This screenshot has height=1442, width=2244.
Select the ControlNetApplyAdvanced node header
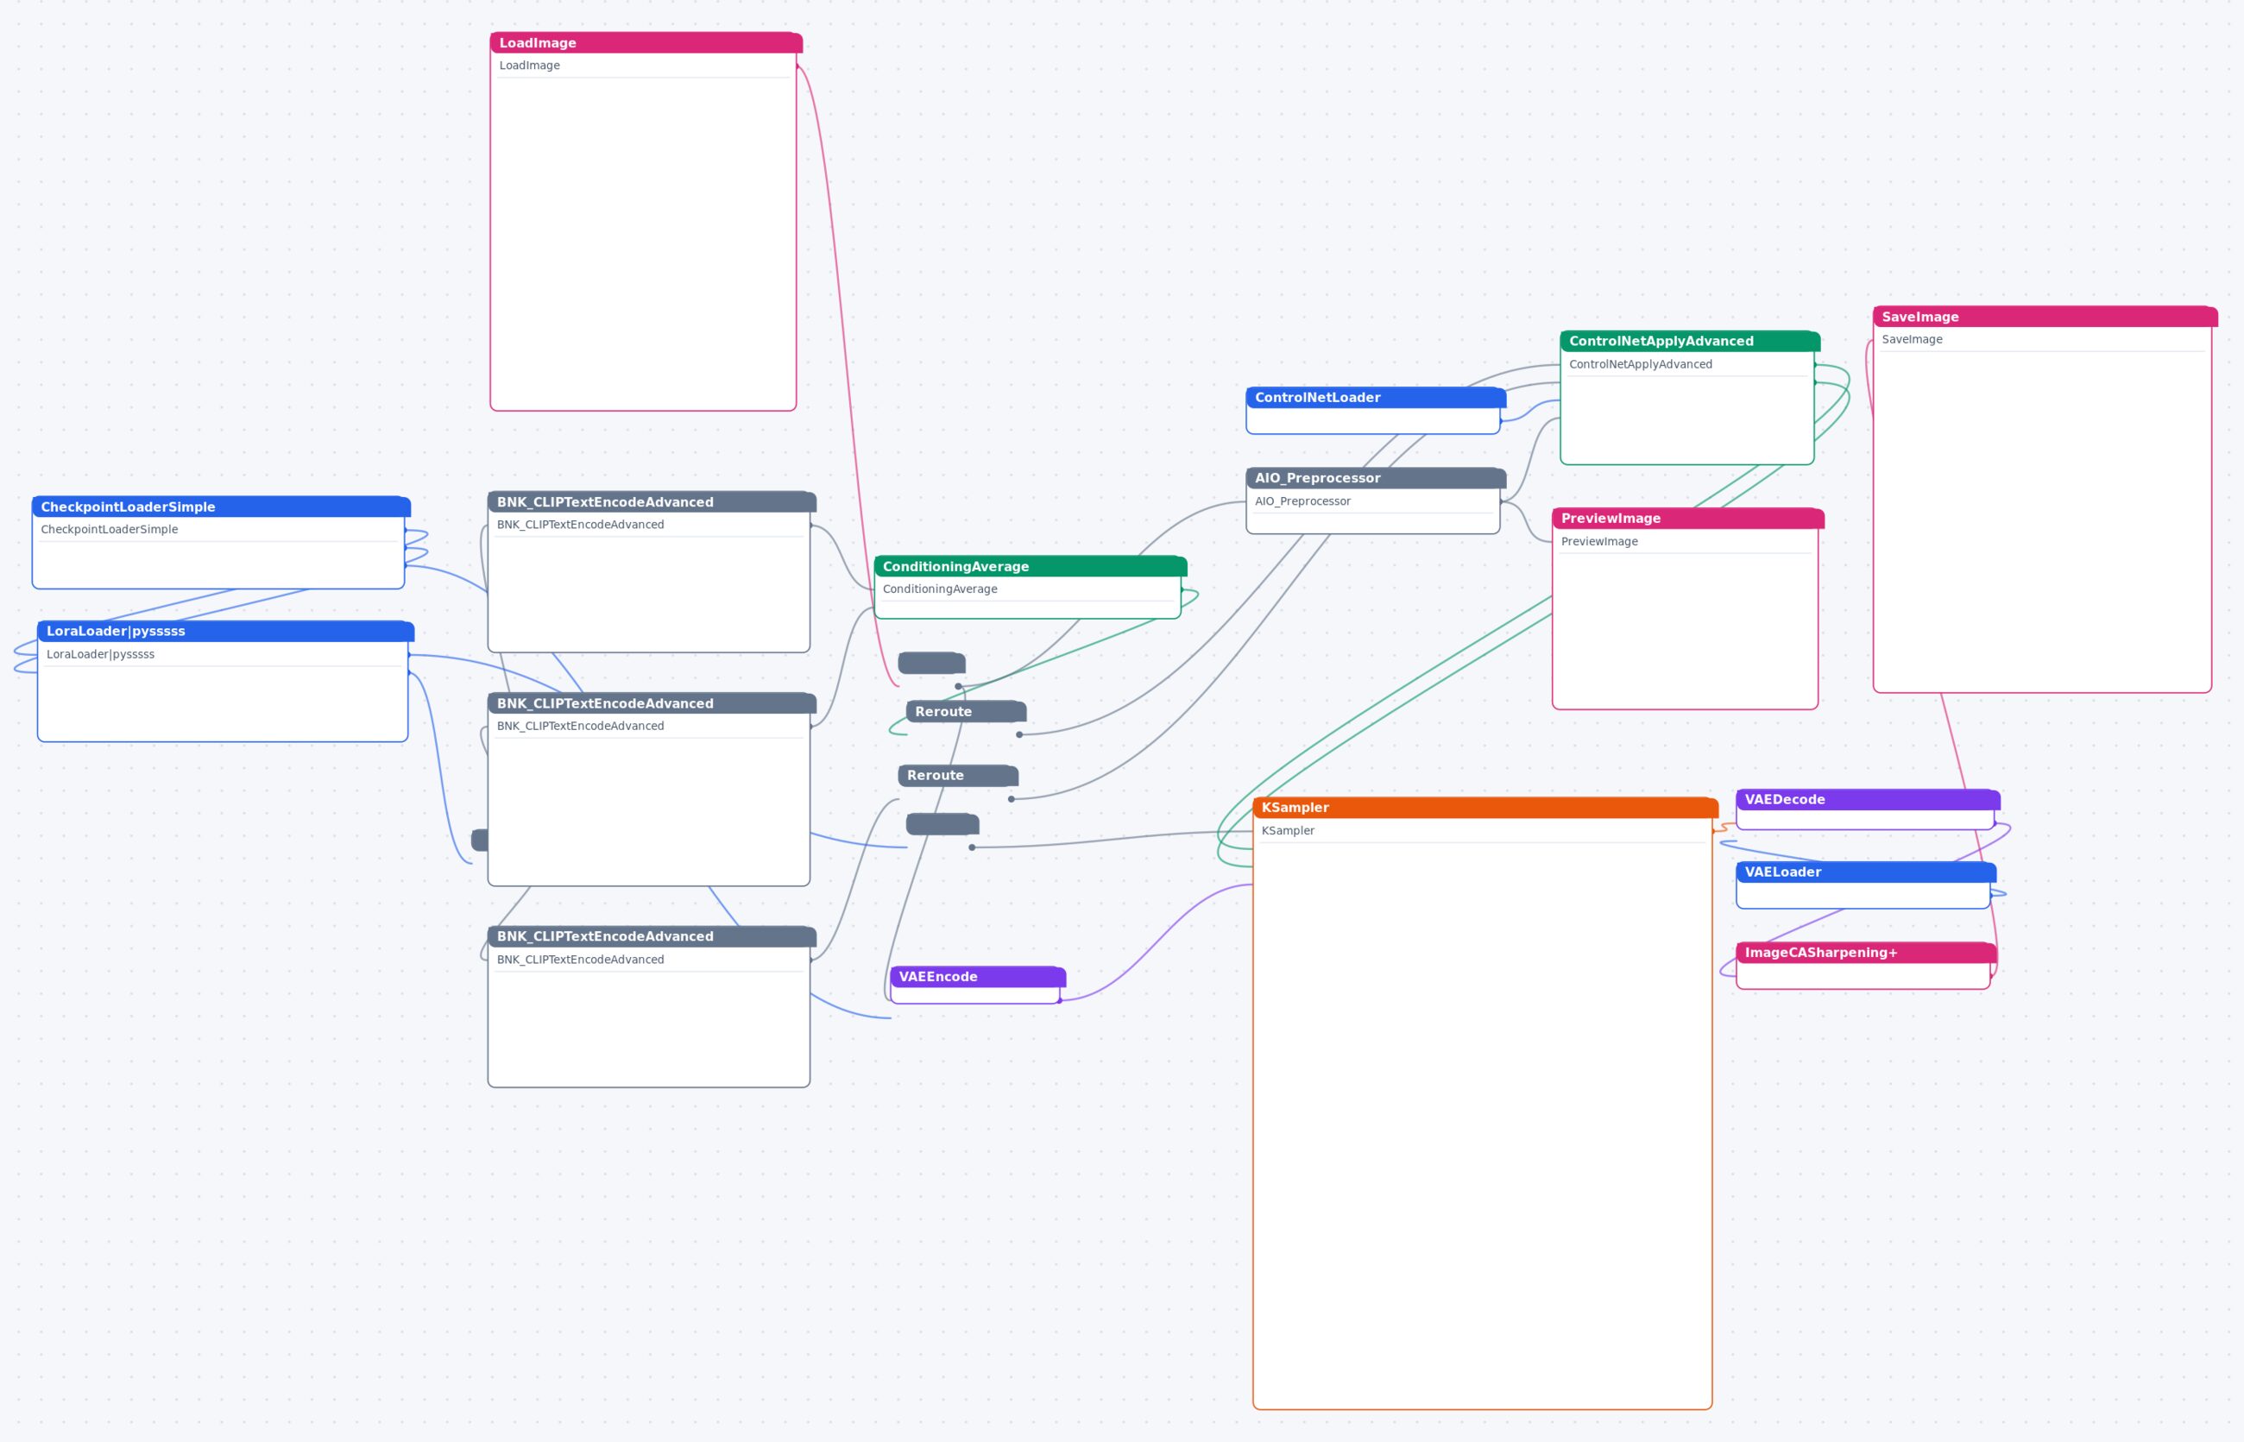pos(1690,342)
